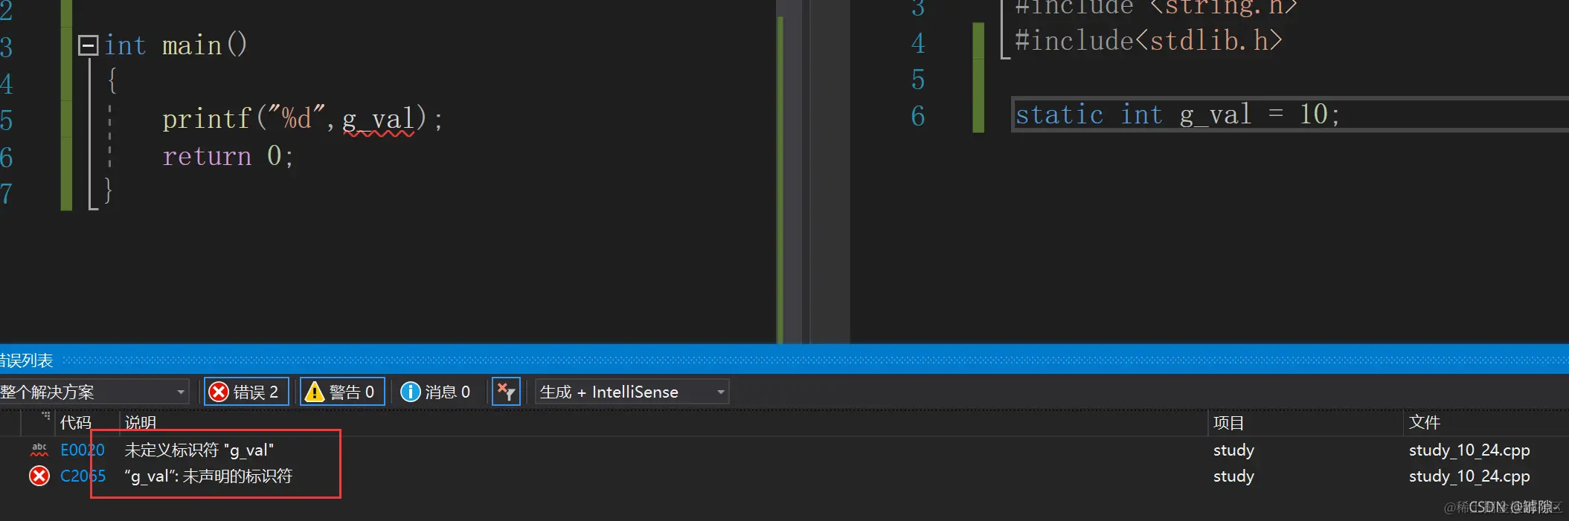The height and width of the screenshot is (521, 1569).
Task: Open the Build + IntelliSense dropdown
Action: pos(632,392)
